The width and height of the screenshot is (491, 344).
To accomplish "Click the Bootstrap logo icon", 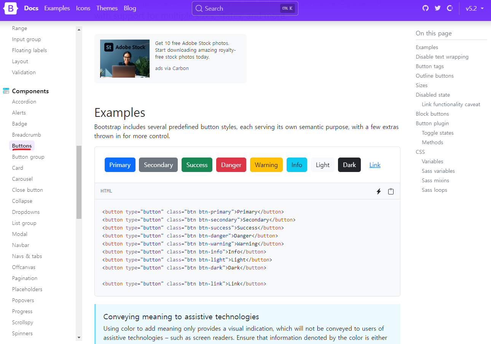I will point(11,8).
